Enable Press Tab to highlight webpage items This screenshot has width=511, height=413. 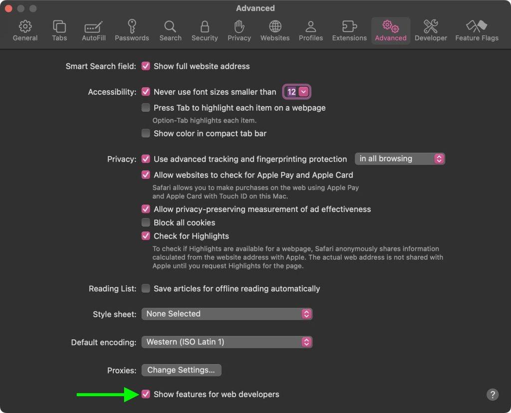click(x=146, y=107)
